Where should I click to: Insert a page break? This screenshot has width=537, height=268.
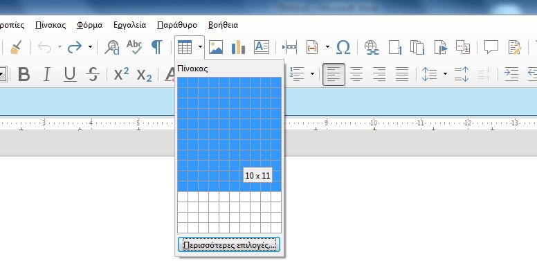(290, 47)
